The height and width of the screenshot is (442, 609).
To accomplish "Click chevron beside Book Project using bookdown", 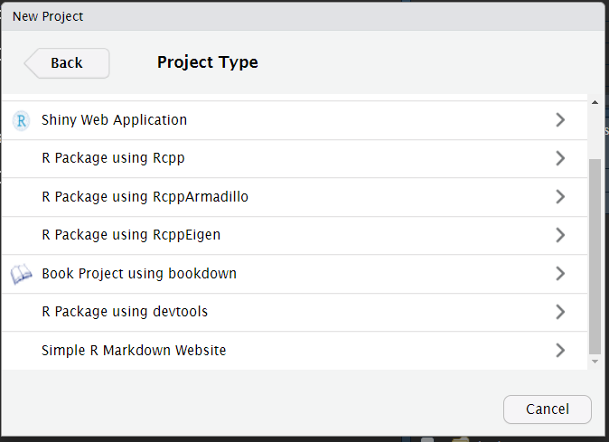I will coord(560,274).
